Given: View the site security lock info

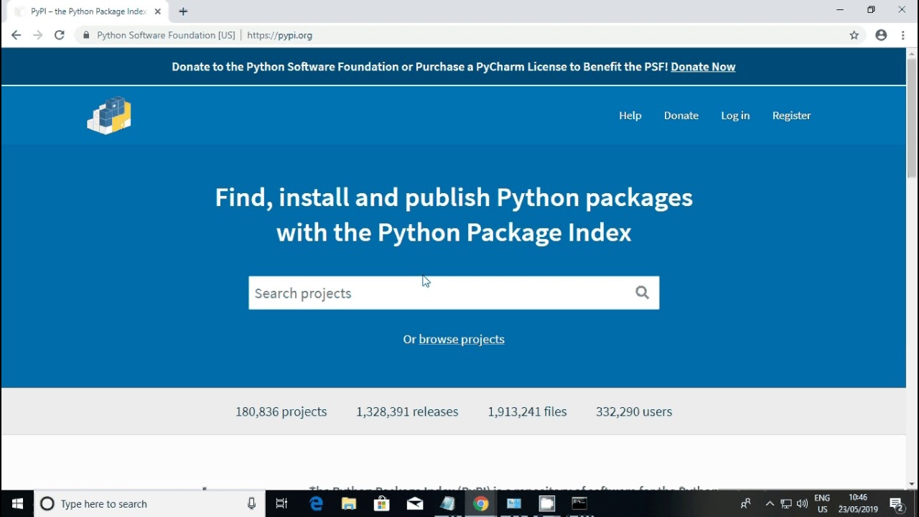Looking at the screenshot, I should point(86,35).
